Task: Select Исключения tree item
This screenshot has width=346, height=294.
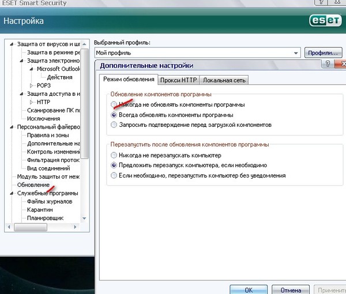Action: tap(43, 119)
